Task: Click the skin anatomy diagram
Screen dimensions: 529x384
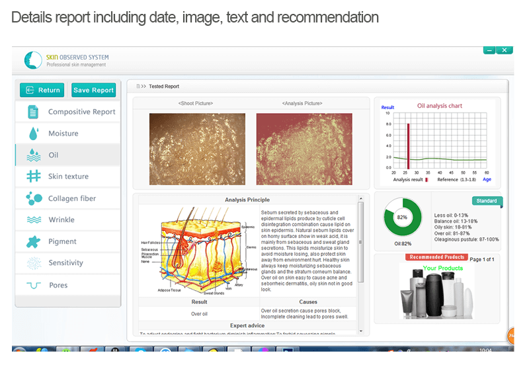Action: click(x=199, y=251)
